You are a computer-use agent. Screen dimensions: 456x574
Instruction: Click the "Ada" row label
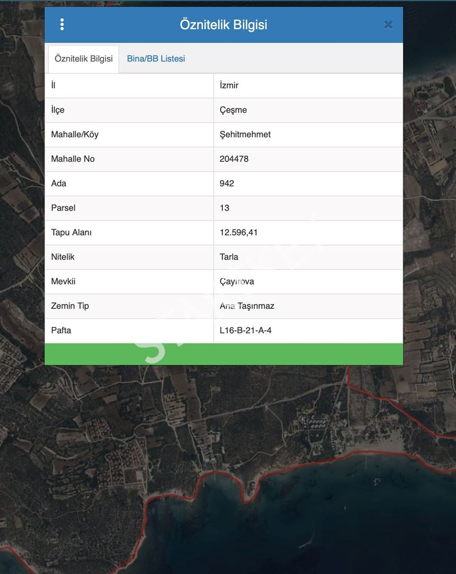click(58, 183)
